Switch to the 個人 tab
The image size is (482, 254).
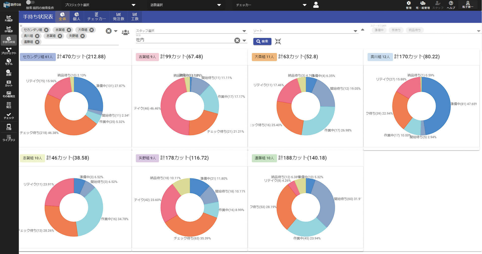coord(76,17)
